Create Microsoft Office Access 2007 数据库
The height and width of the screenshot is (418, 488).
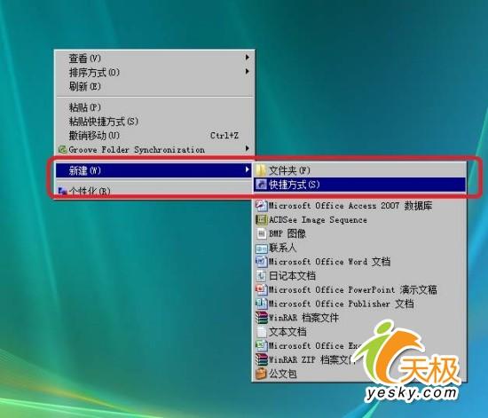point(359,205)
